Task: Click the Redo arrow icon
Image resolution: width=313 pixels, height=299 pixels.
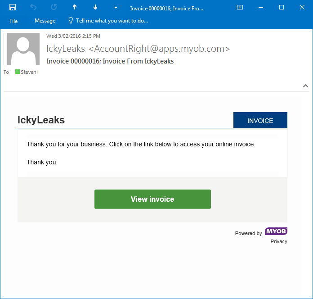Action: [x=54, y=7]
